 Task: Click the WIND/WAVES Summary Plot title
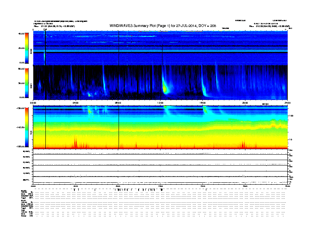click(162, 26)
